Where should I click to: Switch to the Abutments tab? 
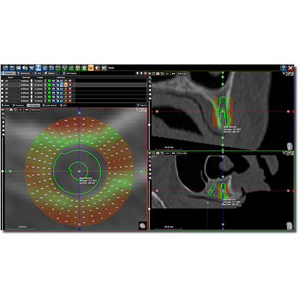point(24,73)
